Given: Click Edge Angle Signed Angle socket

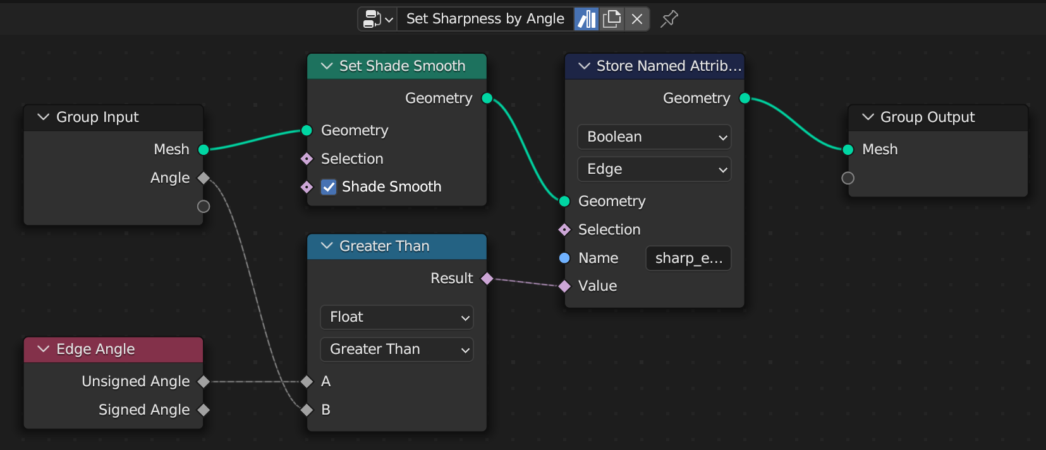Looking at the screenshot, I should pyautogui.click(x=204, y=410).
